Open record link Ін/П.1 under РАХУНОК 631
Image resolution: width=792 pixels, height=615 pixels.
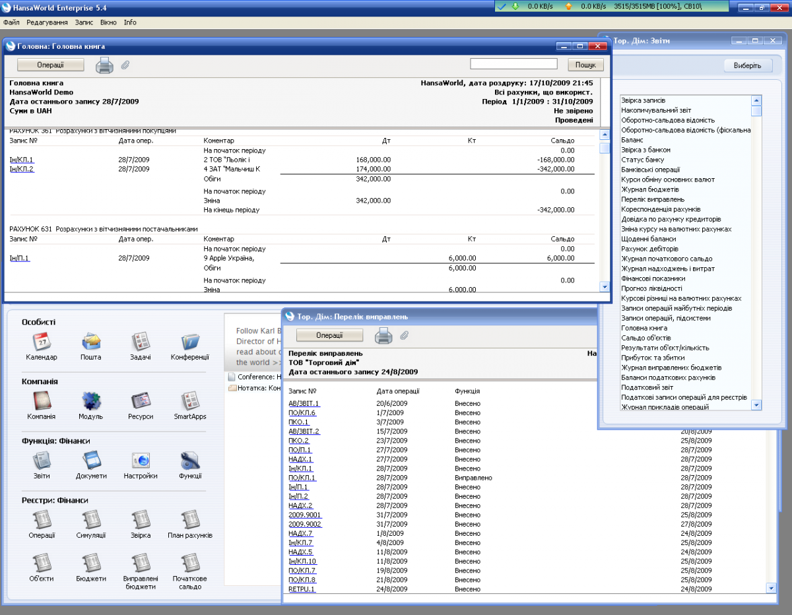20,258
